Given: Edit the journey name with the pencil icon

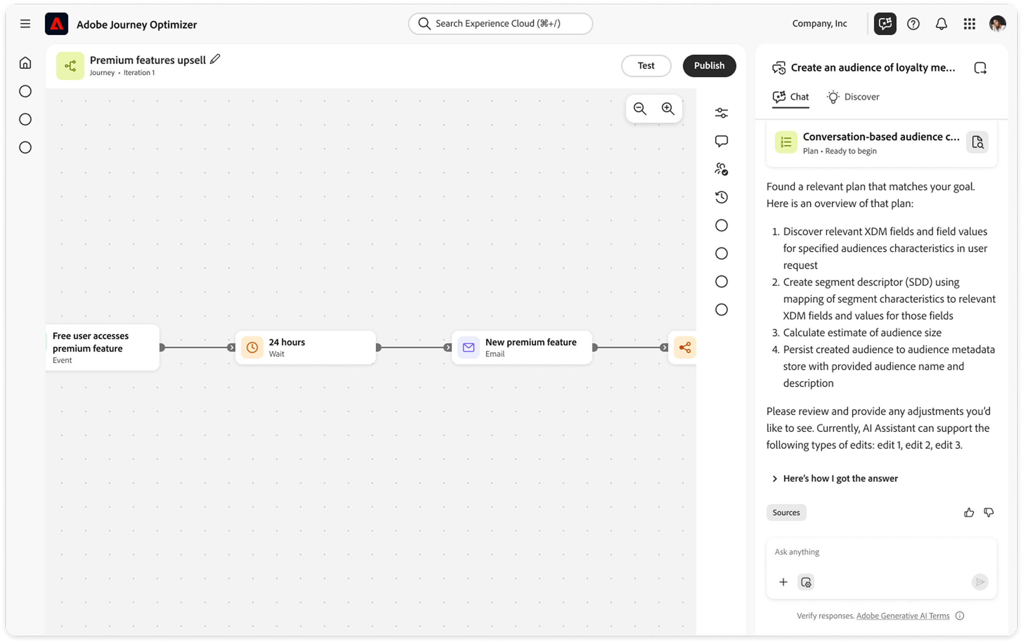Looking at the screenshot, I should tap(215, 59).
